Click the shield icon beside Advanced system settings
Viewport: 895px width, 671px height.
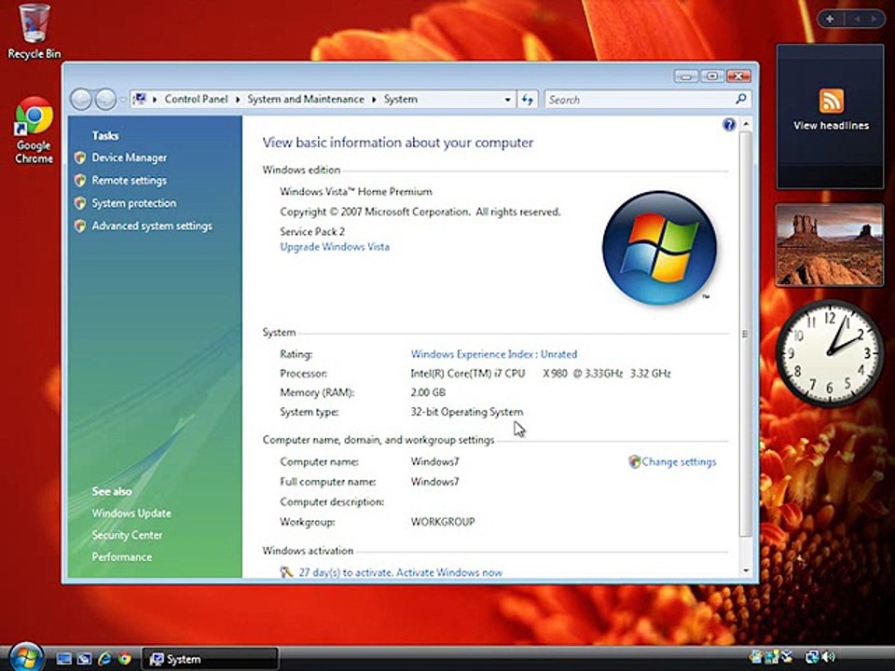pos(80,226)
